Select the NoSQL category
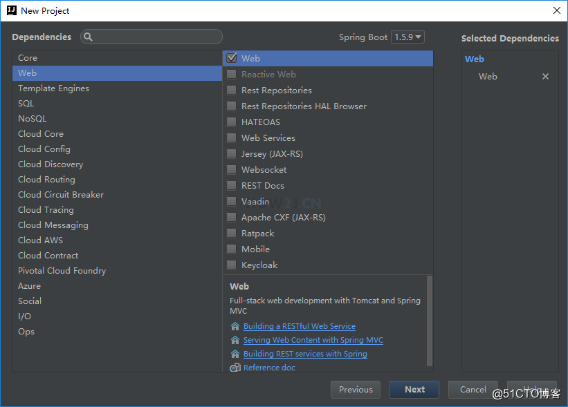The width and height of the screenshot is (568, 407). pyautogui.click(x=117, y=119)
